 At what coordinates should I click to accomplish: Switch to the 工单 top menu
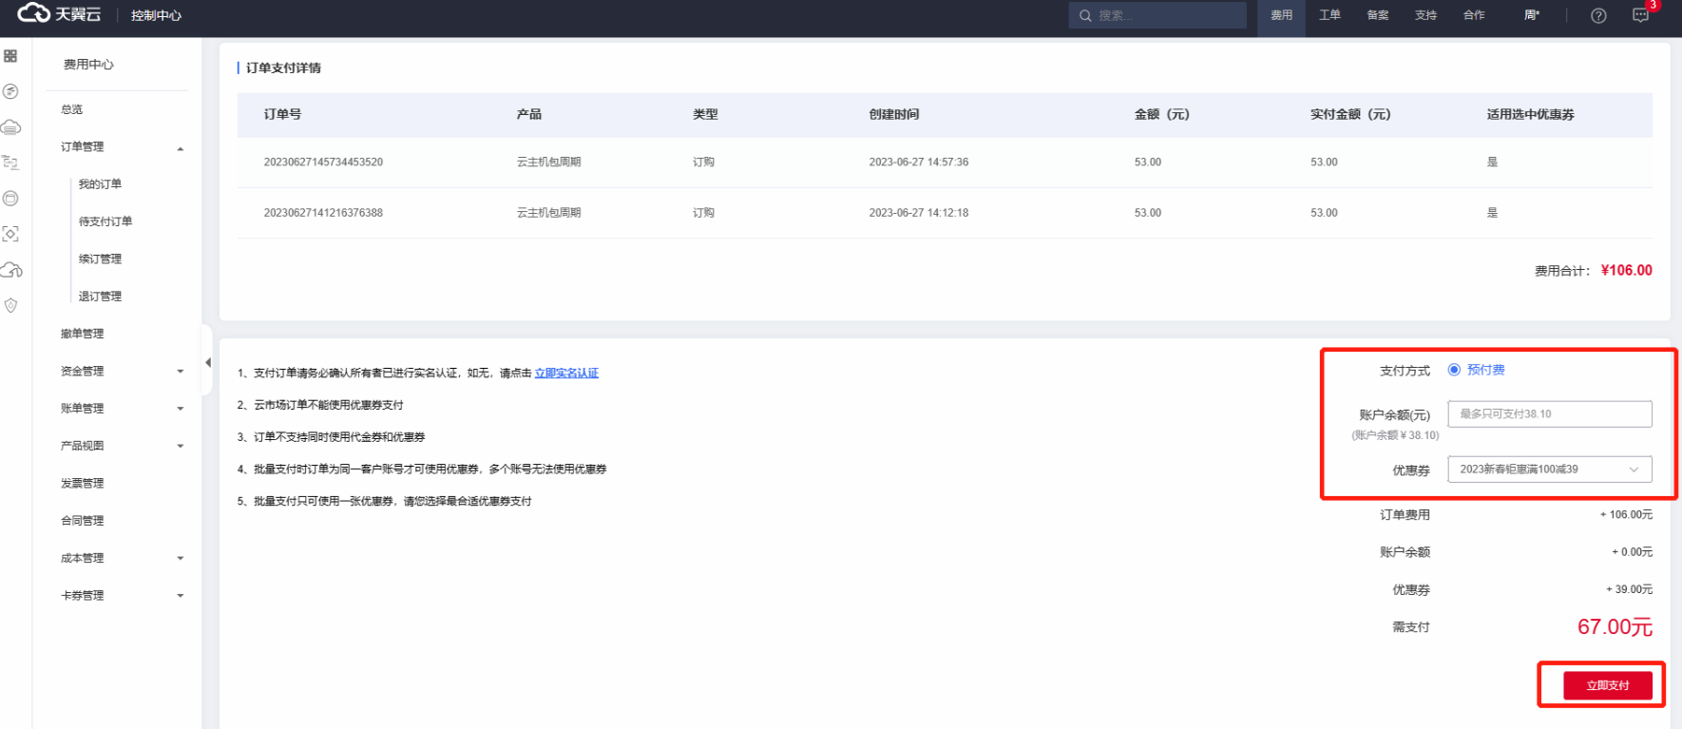click(x=1329, y=15)
